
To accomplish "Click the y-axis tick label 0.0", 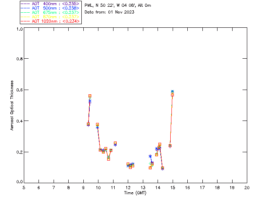I will tap(19, 182).
